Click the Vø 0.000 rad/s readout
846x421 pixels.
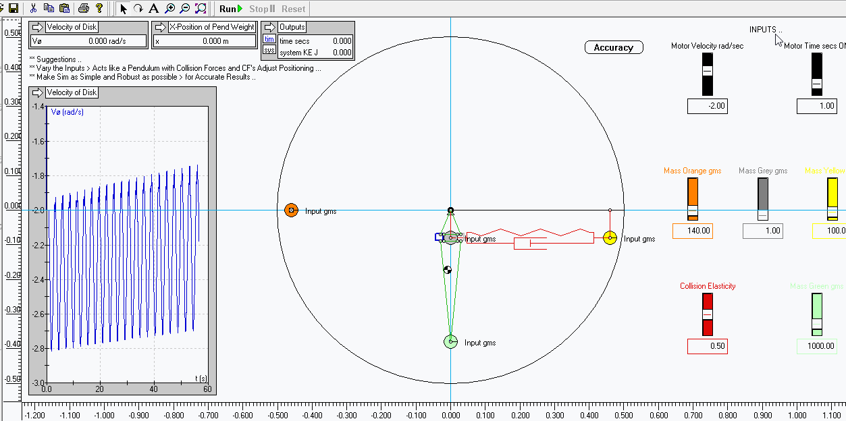tap(88, 41)
